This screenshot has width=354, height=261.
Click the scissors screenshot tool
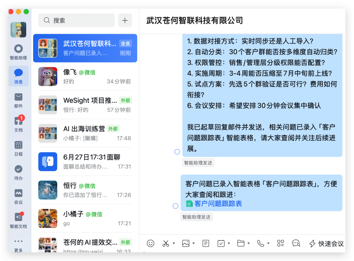click(166, 243)
